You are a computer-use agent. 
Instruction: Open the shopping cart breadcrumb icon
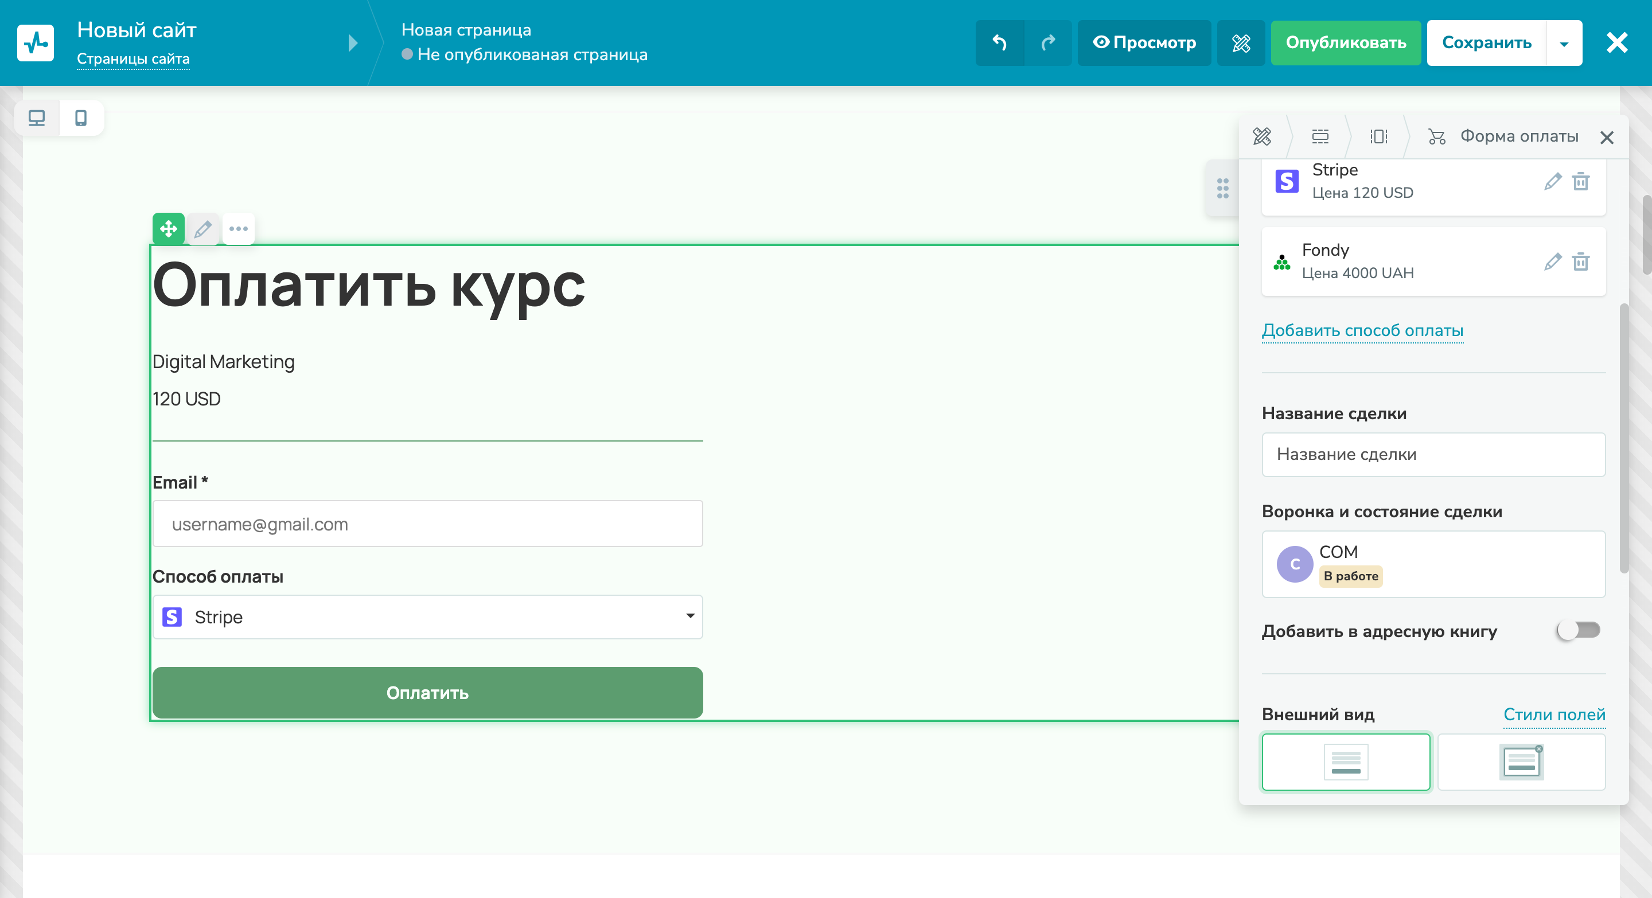click(1436, 137)
